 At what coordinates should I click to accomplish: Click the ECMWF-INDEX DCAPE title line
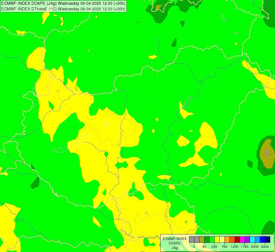(63, 3)
